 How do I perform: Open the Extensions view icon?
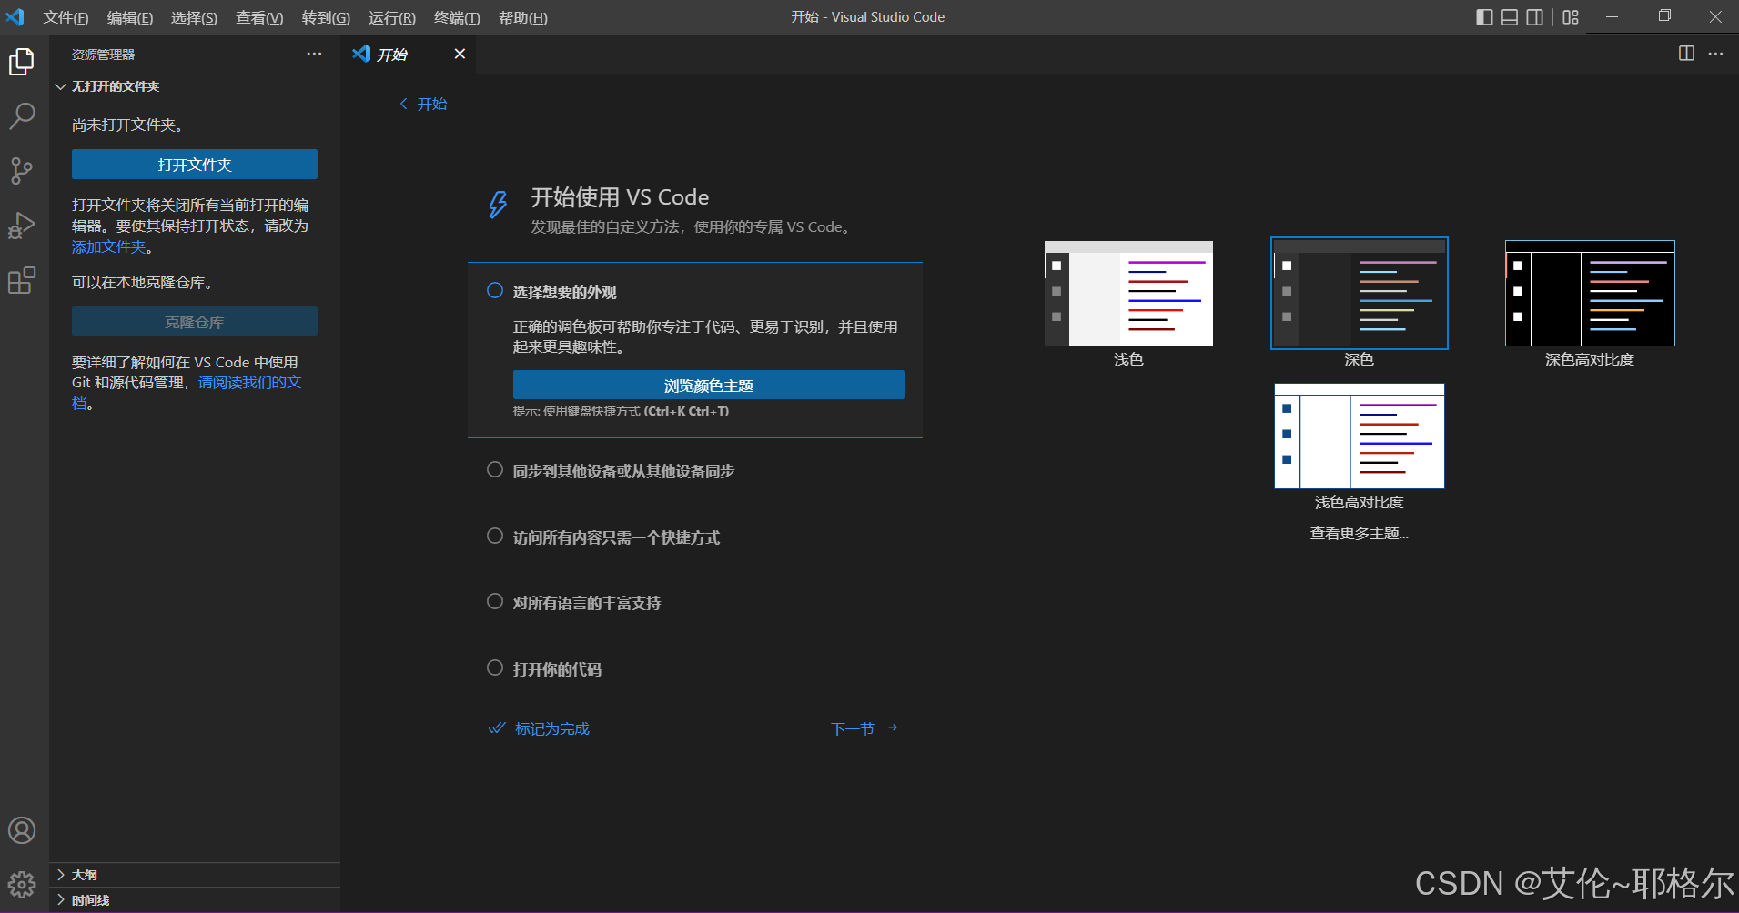22,280
